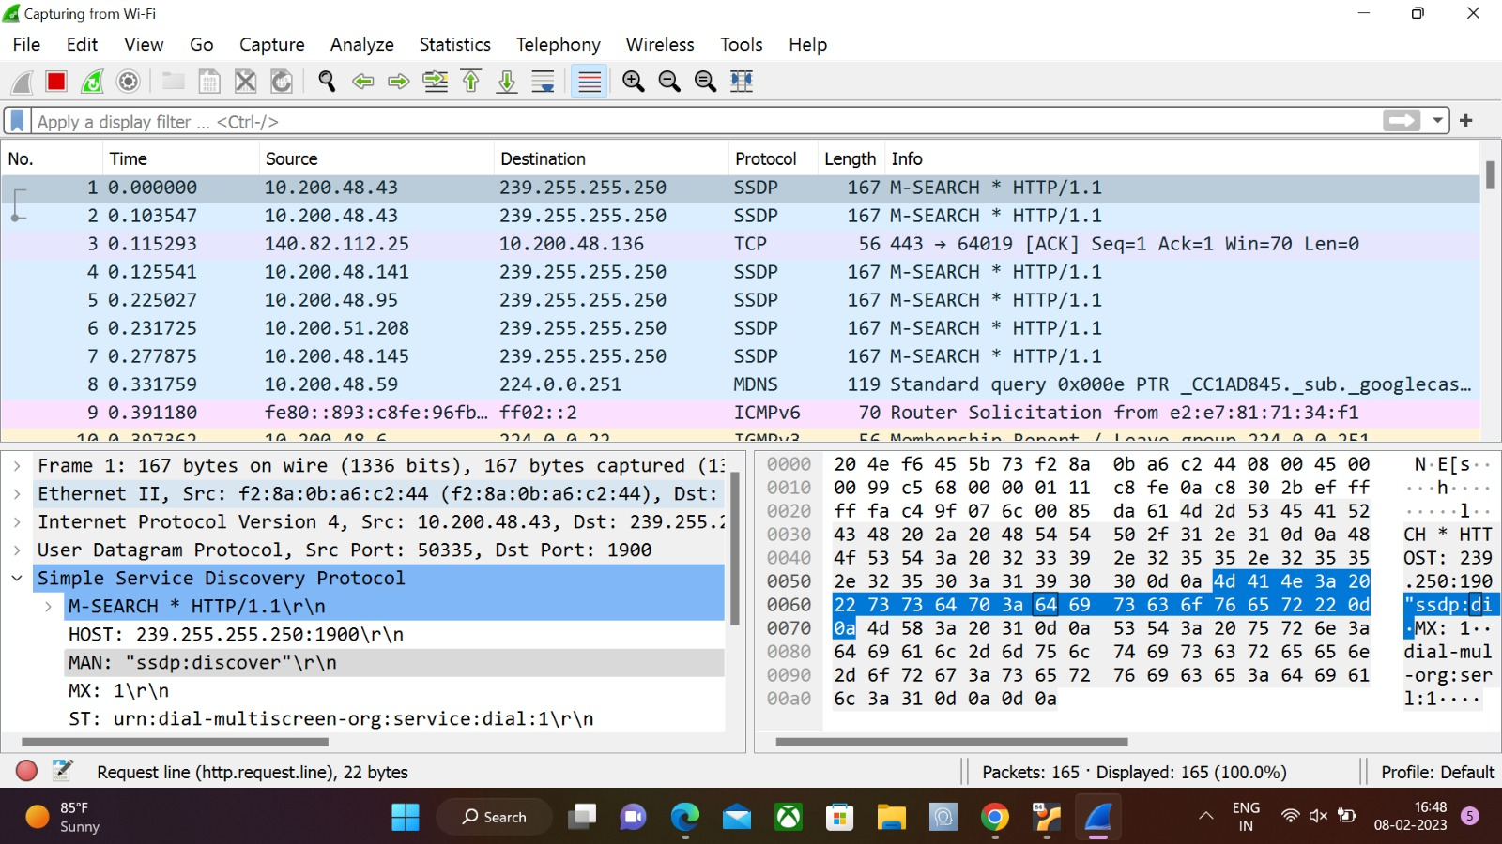This screenshot has width=1502, height=844.
Task: Go to the first packet
Action: [x=471, y=82]
